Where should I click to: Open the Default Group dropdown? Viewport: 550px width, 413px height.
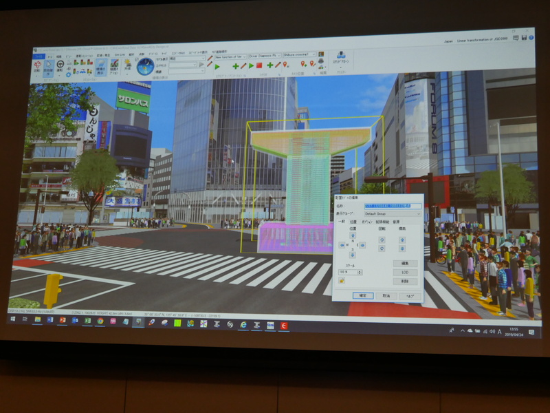pos(393,213)
